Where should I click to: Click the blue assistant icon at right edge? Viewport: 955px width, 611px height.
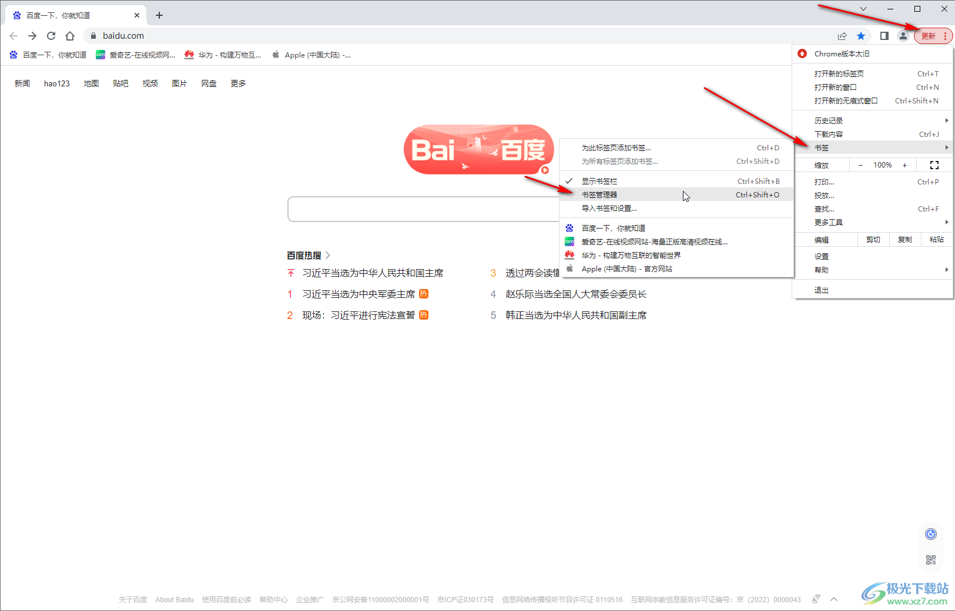click(x=931, y=534)
